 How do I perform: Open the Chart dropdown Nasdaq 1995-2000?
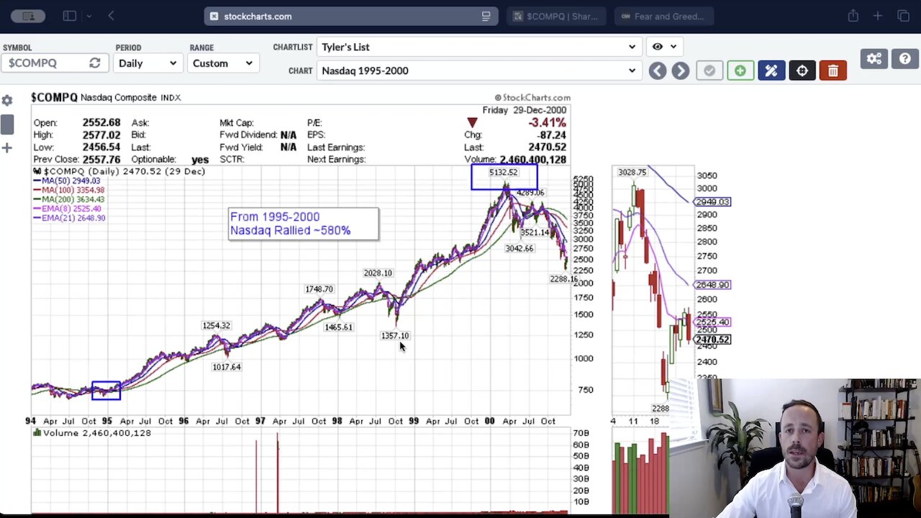(x=478, y=71)
